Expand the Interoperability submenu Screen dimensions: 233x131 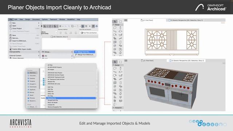24,52
